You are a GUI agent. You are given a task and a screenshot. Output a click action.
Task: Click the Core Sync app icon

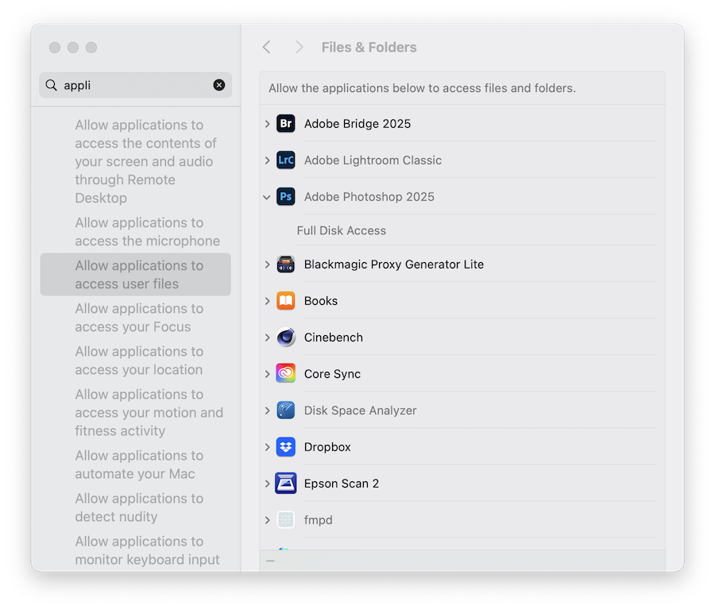285,373
